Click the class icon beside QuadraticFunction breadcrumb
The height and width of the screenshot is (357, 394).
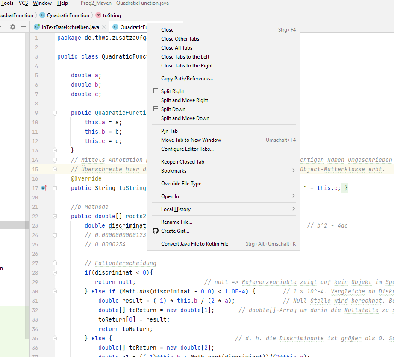(42, 15)
